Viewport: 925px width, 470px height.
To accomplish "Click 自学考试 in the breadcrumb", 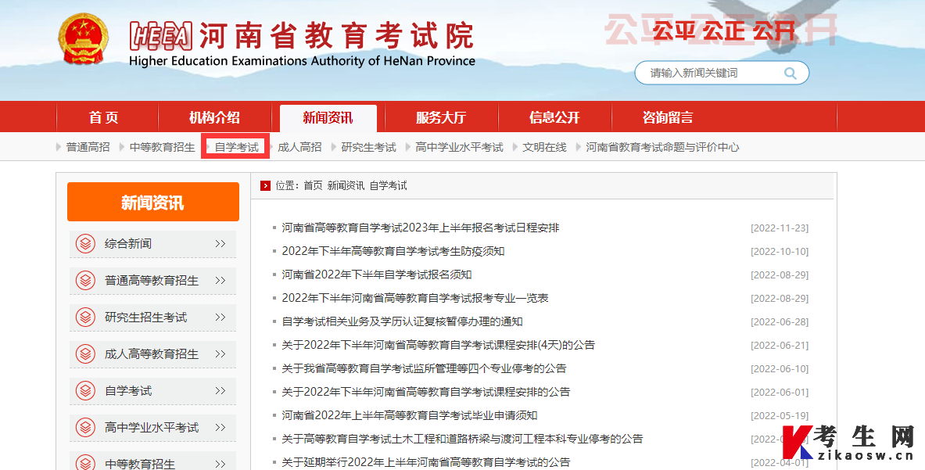I will (388, 186).
